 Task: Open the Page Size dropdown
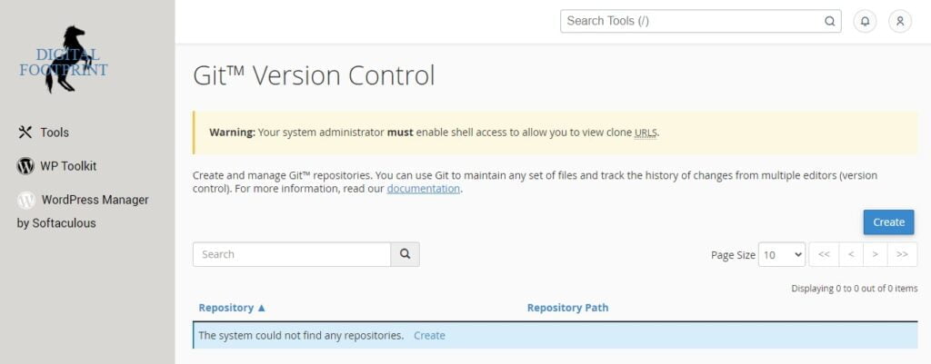pyautogui.click(x=781, y=254)
